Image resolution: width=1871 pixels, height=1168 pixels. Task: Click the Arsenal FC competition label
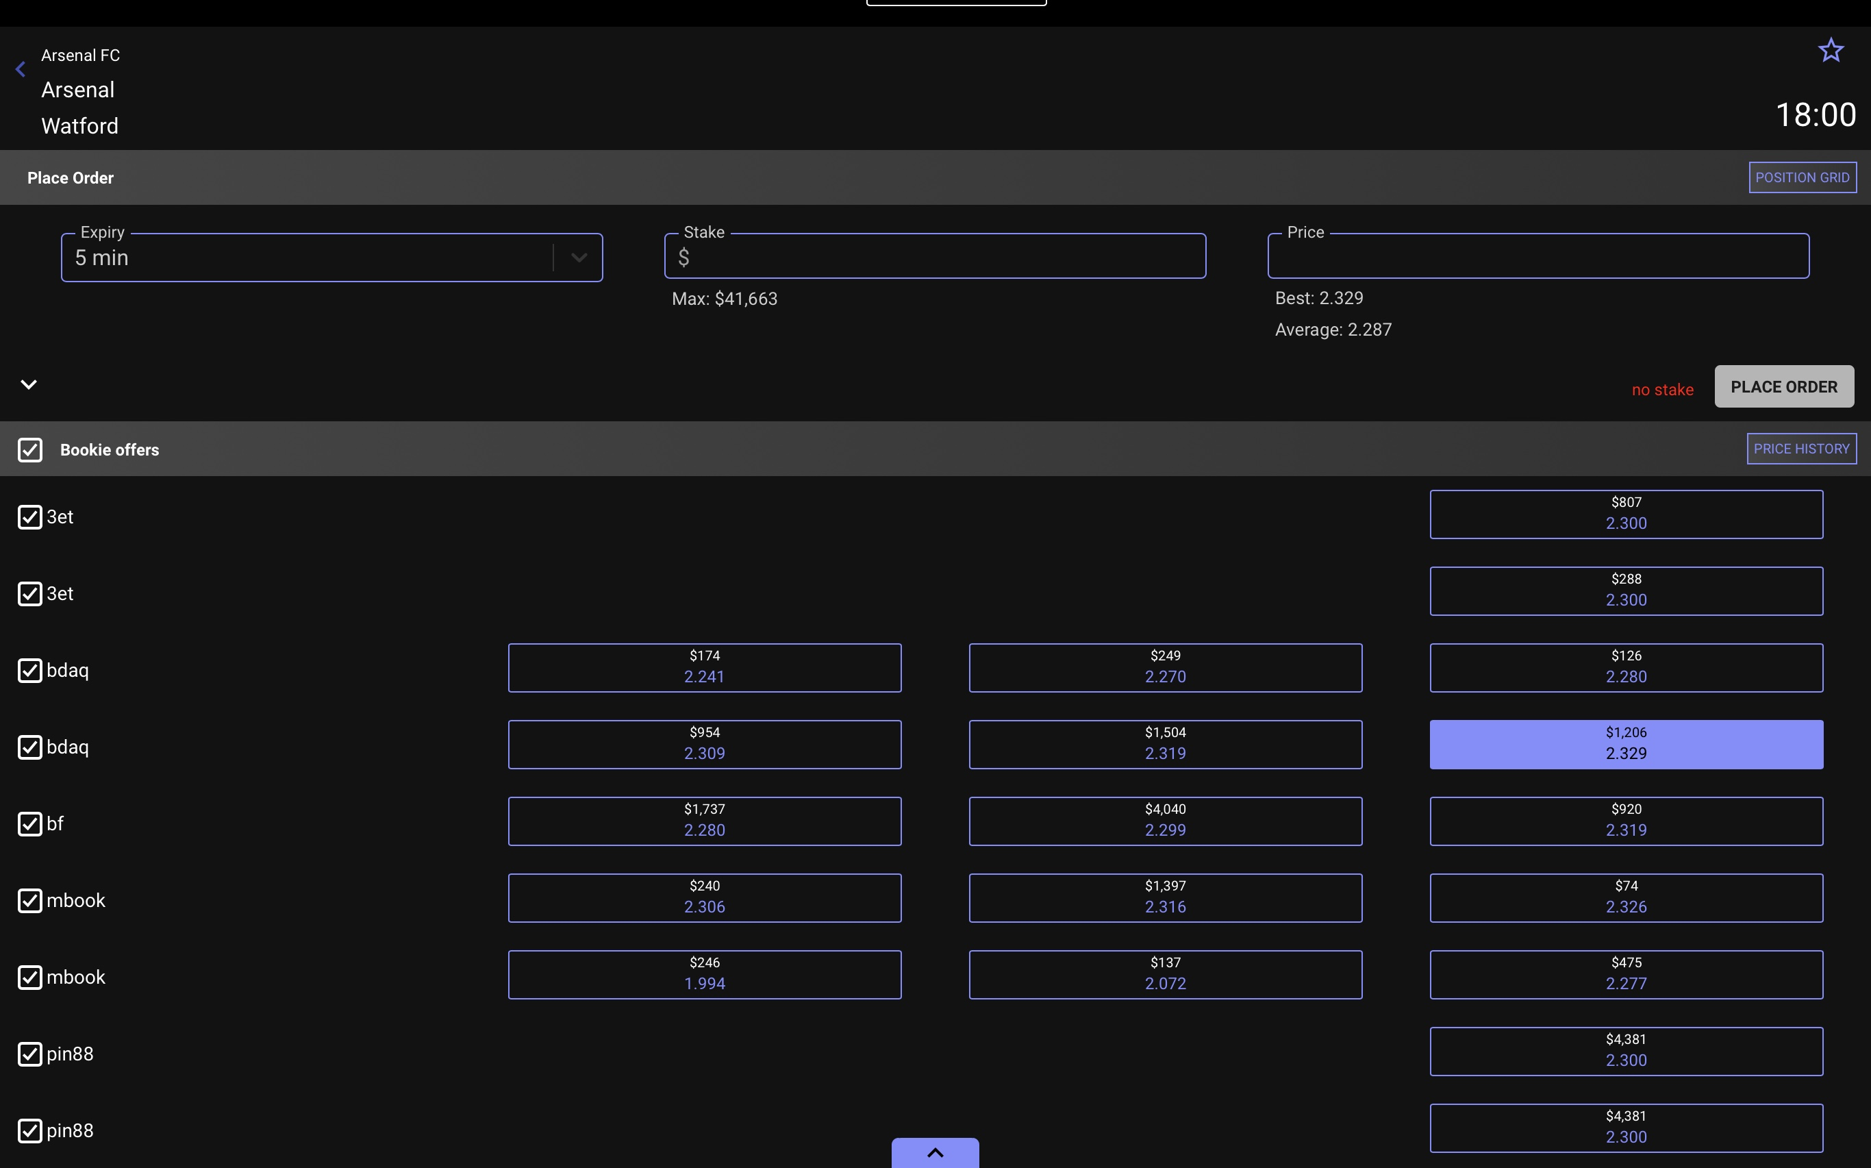pyautogui.click(x=80, y=55)
